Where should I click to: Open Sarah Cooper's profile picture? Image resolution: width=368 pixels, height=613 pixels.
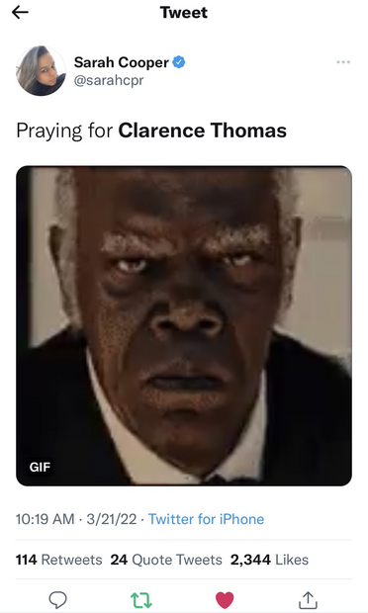pos(41,71)
